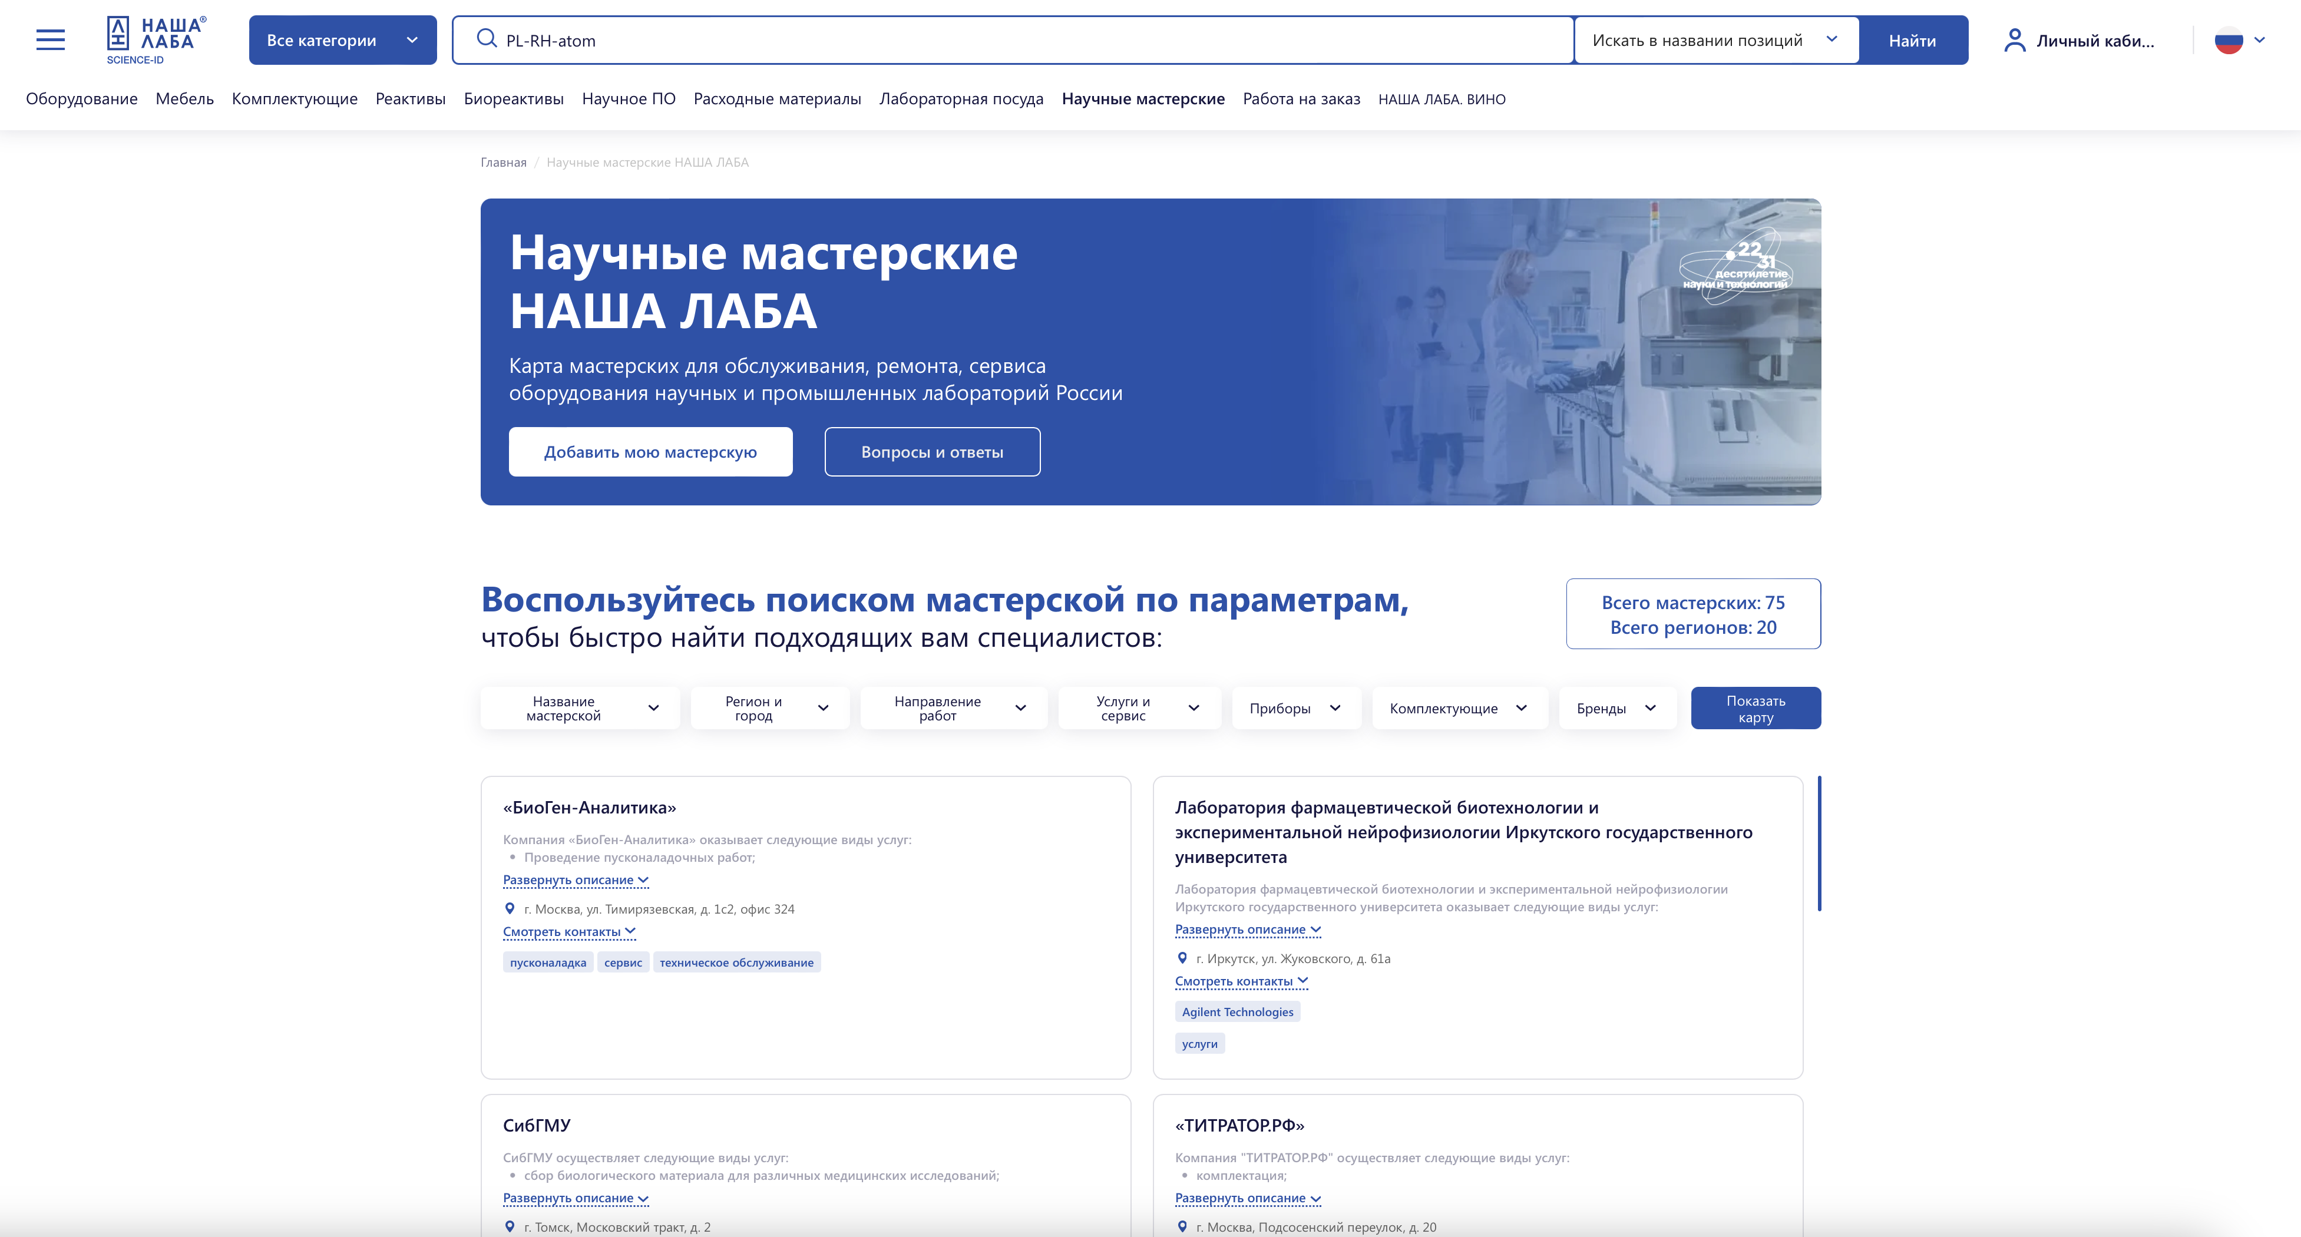Click the пусконаладка tag
Viewport: 2301px width, 1237px height.
point(547,962)
